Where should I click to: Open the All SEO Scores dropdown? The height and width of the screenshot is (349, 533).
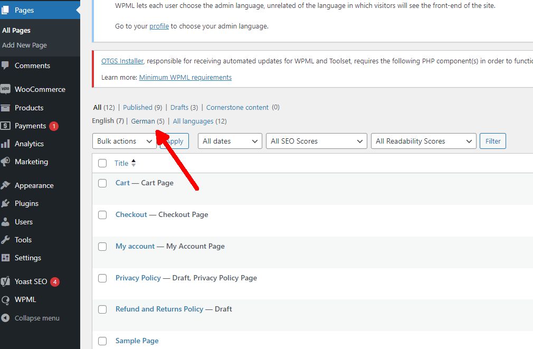317,141
